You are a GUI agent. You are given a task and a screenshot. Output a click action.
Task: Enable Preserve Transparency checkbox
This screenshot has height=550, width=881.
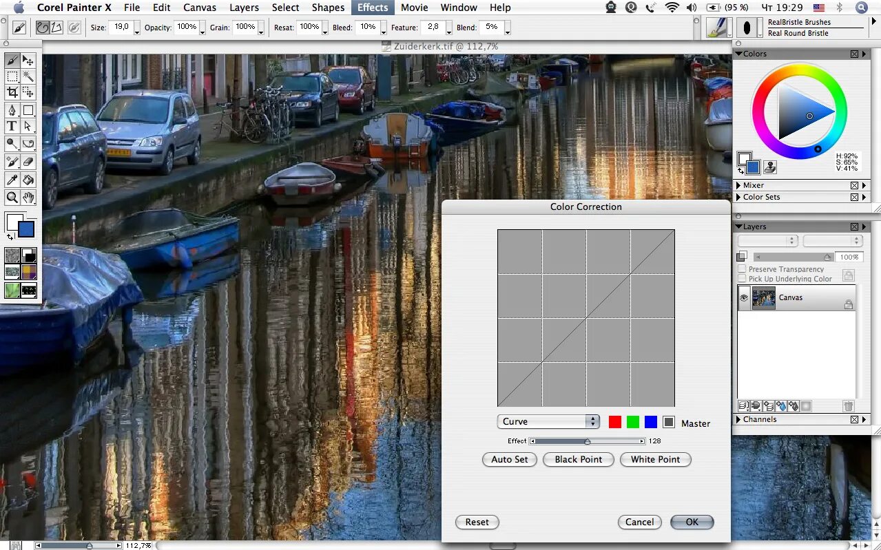tap(742, 269)
